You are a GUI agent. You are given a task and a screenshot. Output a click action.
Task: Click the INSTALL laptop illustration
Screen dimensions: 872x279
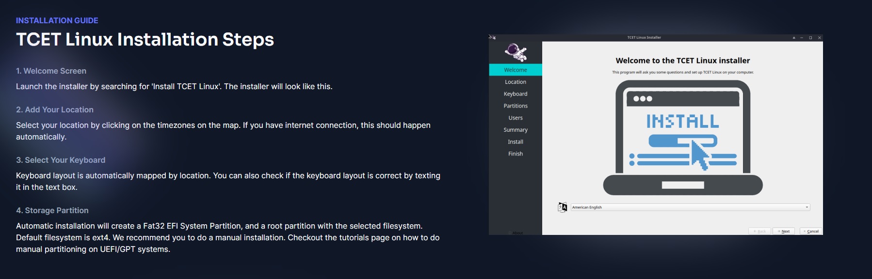point(682,137)
